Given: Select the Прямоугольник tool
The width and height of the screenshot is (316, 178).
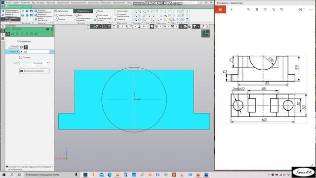Looking at the screenshot, I should pos(63,15).
